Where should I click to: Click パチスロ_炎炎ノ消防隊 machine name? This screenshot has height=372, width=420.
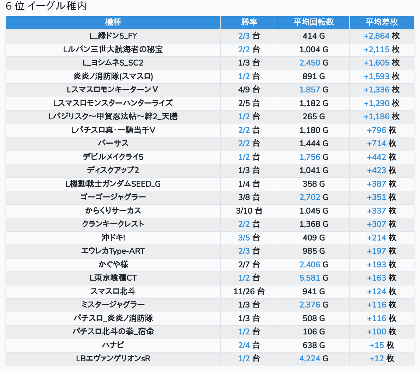tap(113, 319)
